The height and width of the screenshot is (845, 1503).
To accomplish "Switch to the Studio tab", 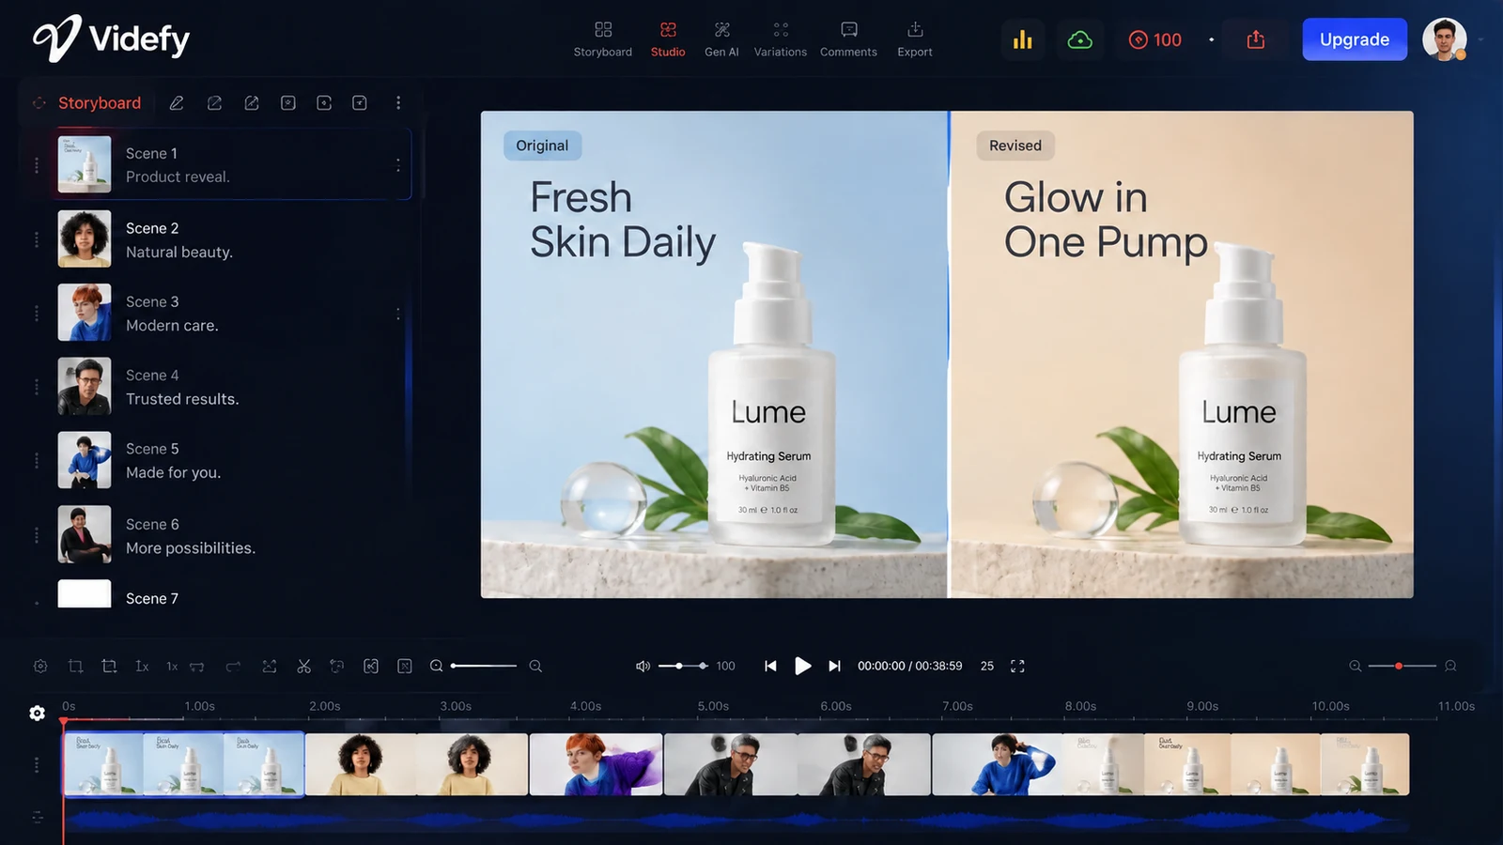I will point(668,39).
